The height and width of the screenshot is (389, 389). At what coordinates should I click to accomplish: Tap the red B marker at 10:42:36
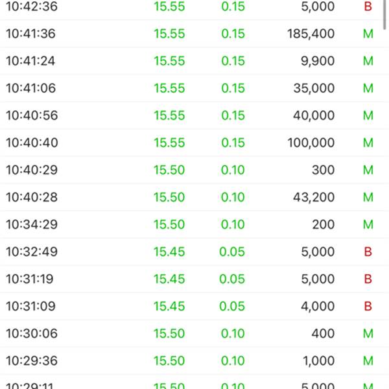click(x=368, y=6)
